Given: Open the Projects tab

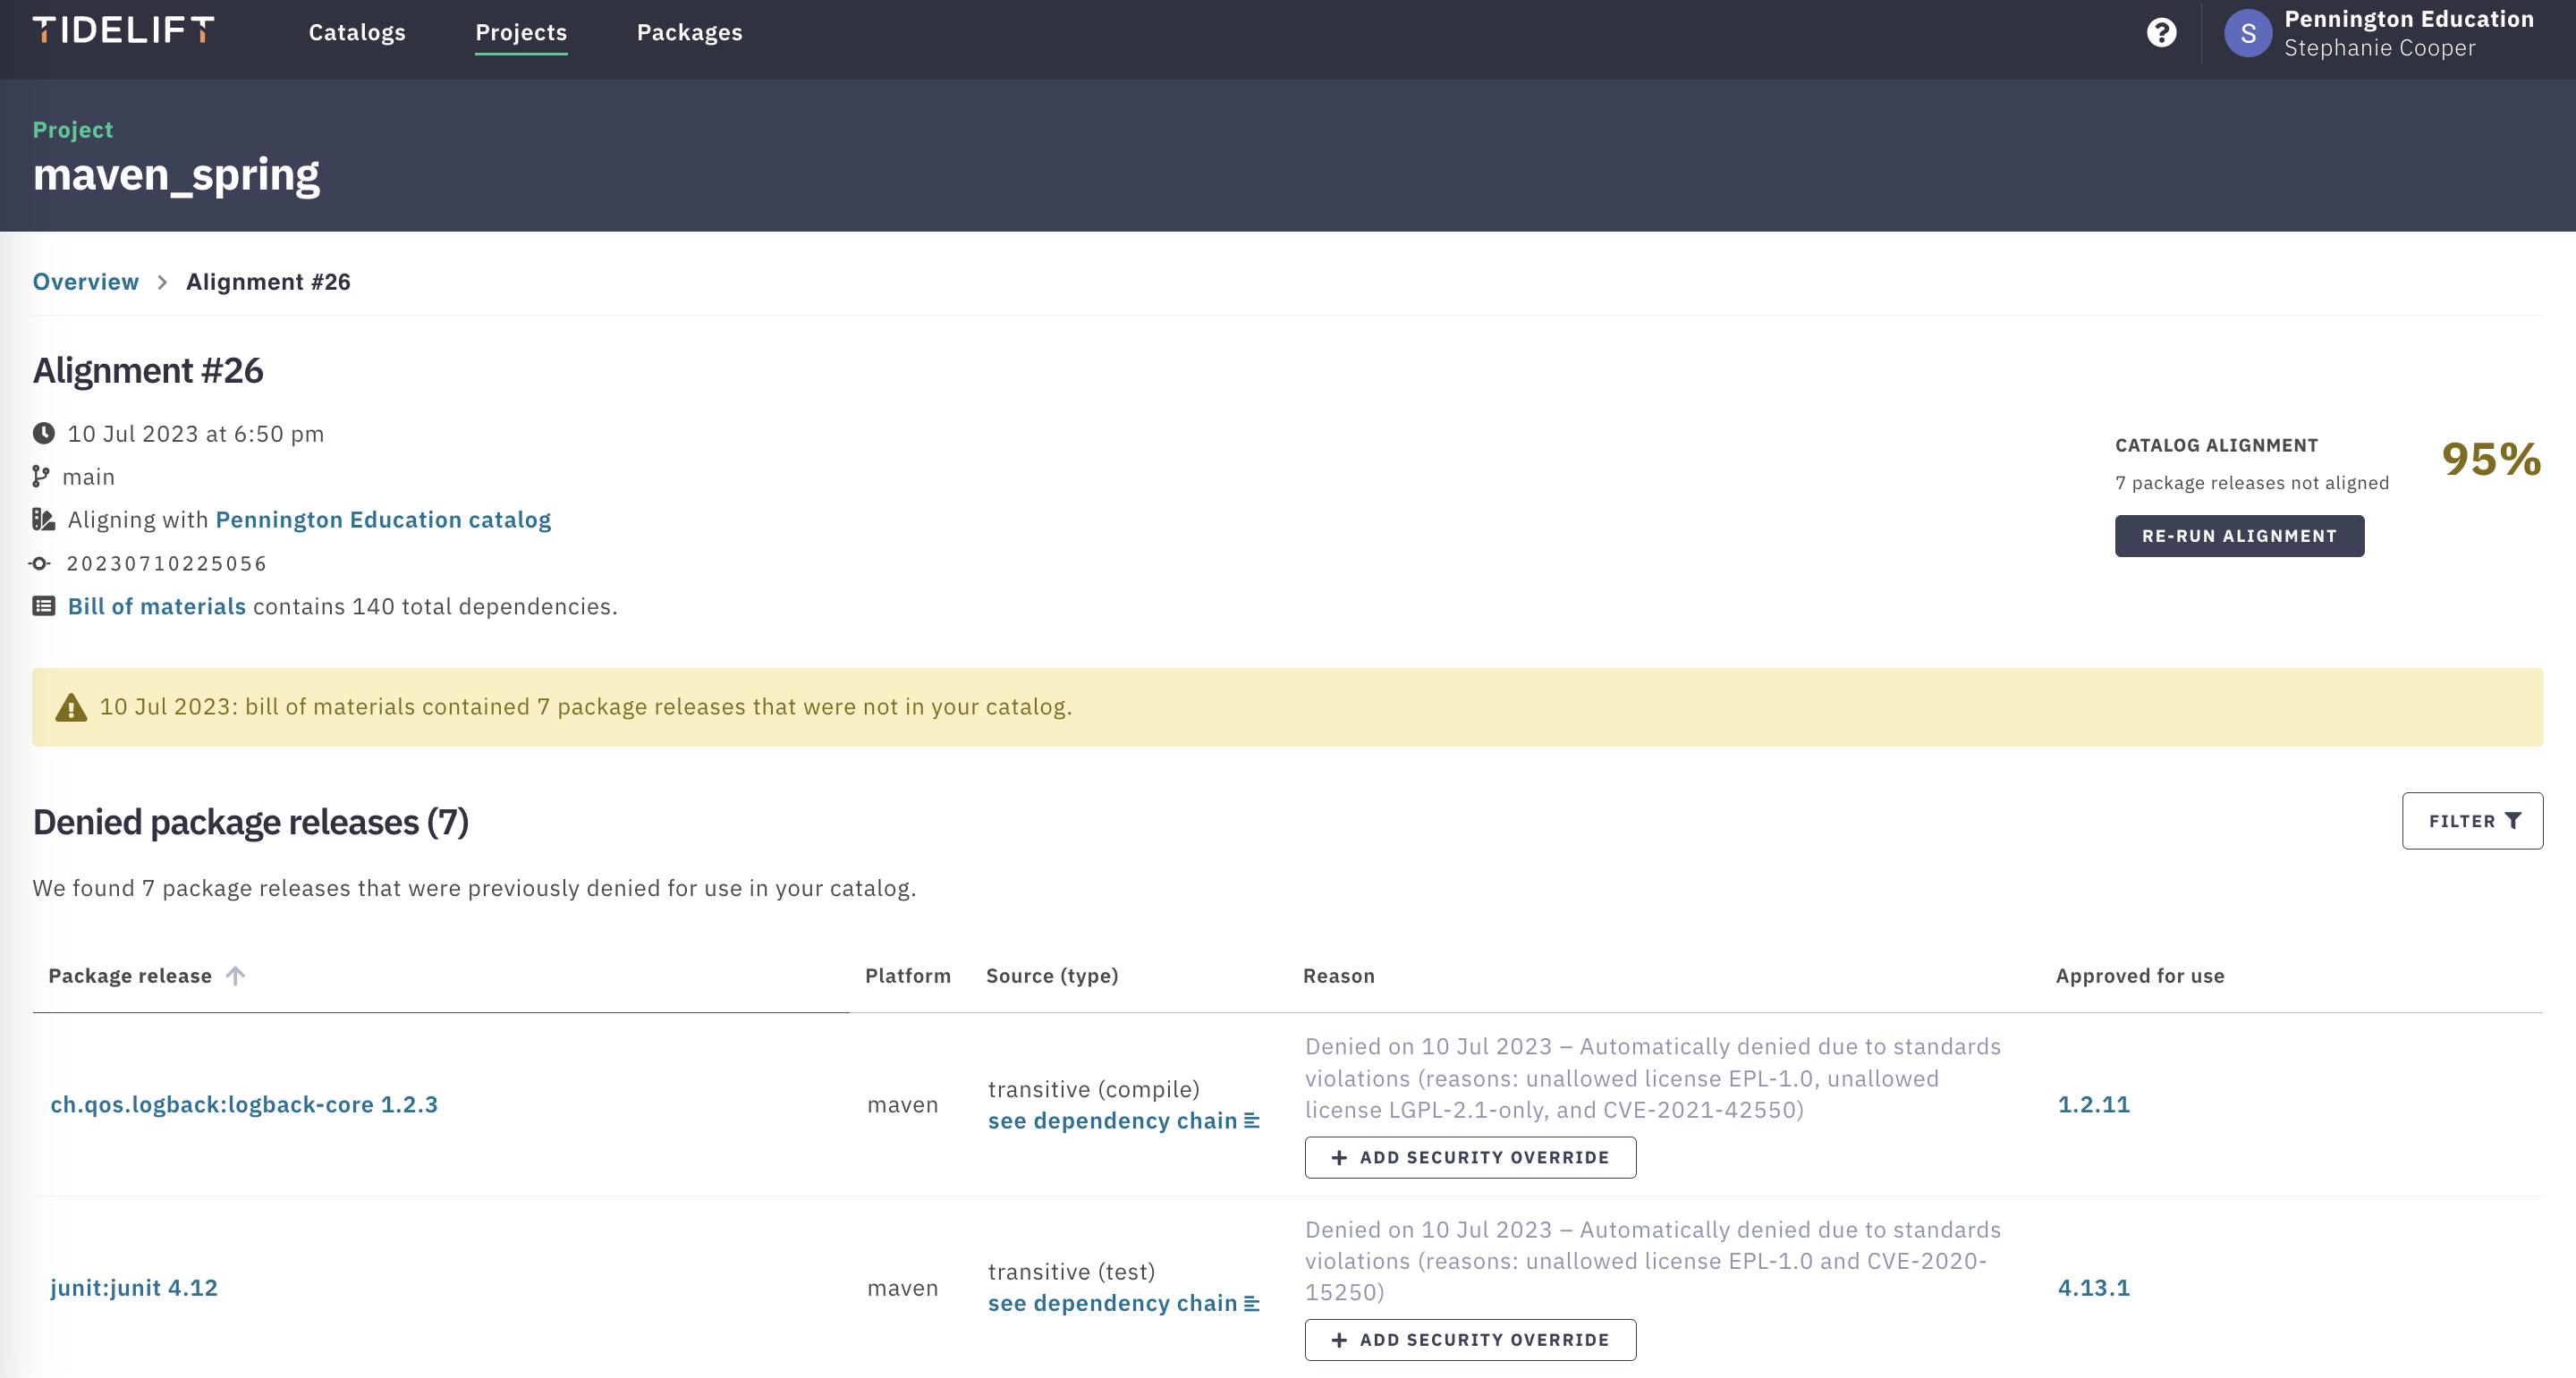Looking at the screenshot, I should point(521,32).
